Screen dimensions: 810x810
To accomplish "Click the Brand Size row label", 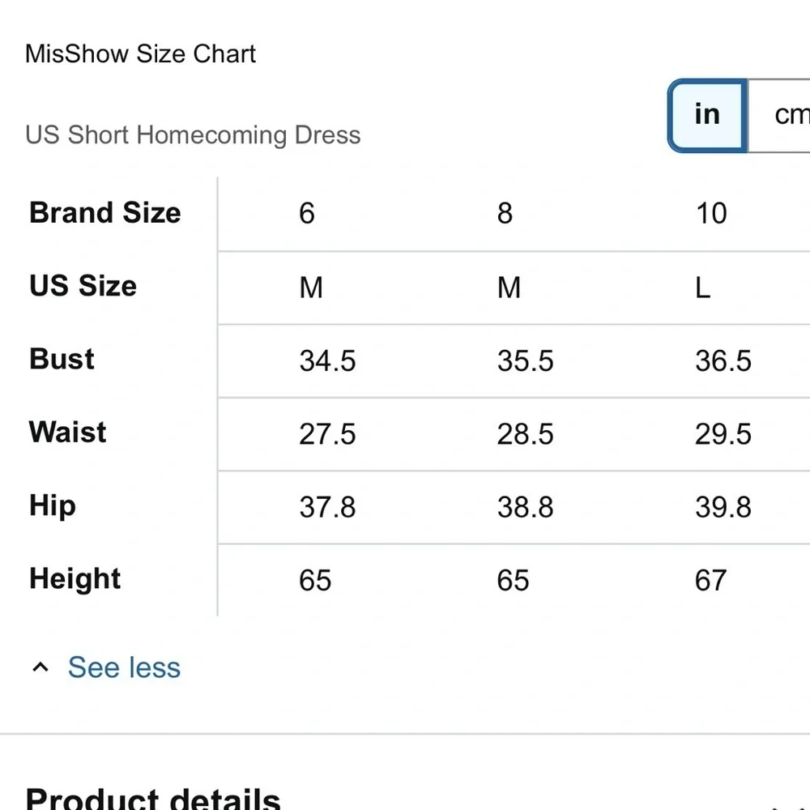I will pyautogui.click(x=104, y=213).
